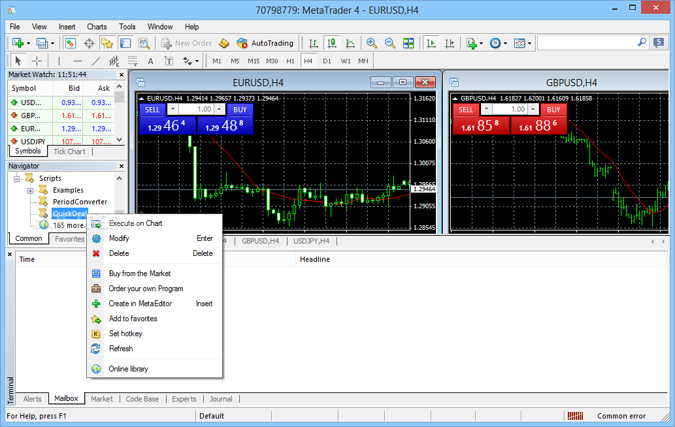Image resolution: width=675 pixels, height=427 pixels.
Task: Select the equidistant channel tool
Action: [114, 61]
